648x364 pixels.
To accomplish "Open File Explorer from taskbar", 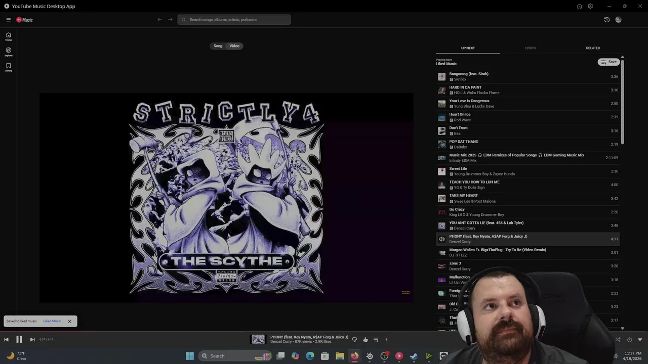I will [340, 356].
